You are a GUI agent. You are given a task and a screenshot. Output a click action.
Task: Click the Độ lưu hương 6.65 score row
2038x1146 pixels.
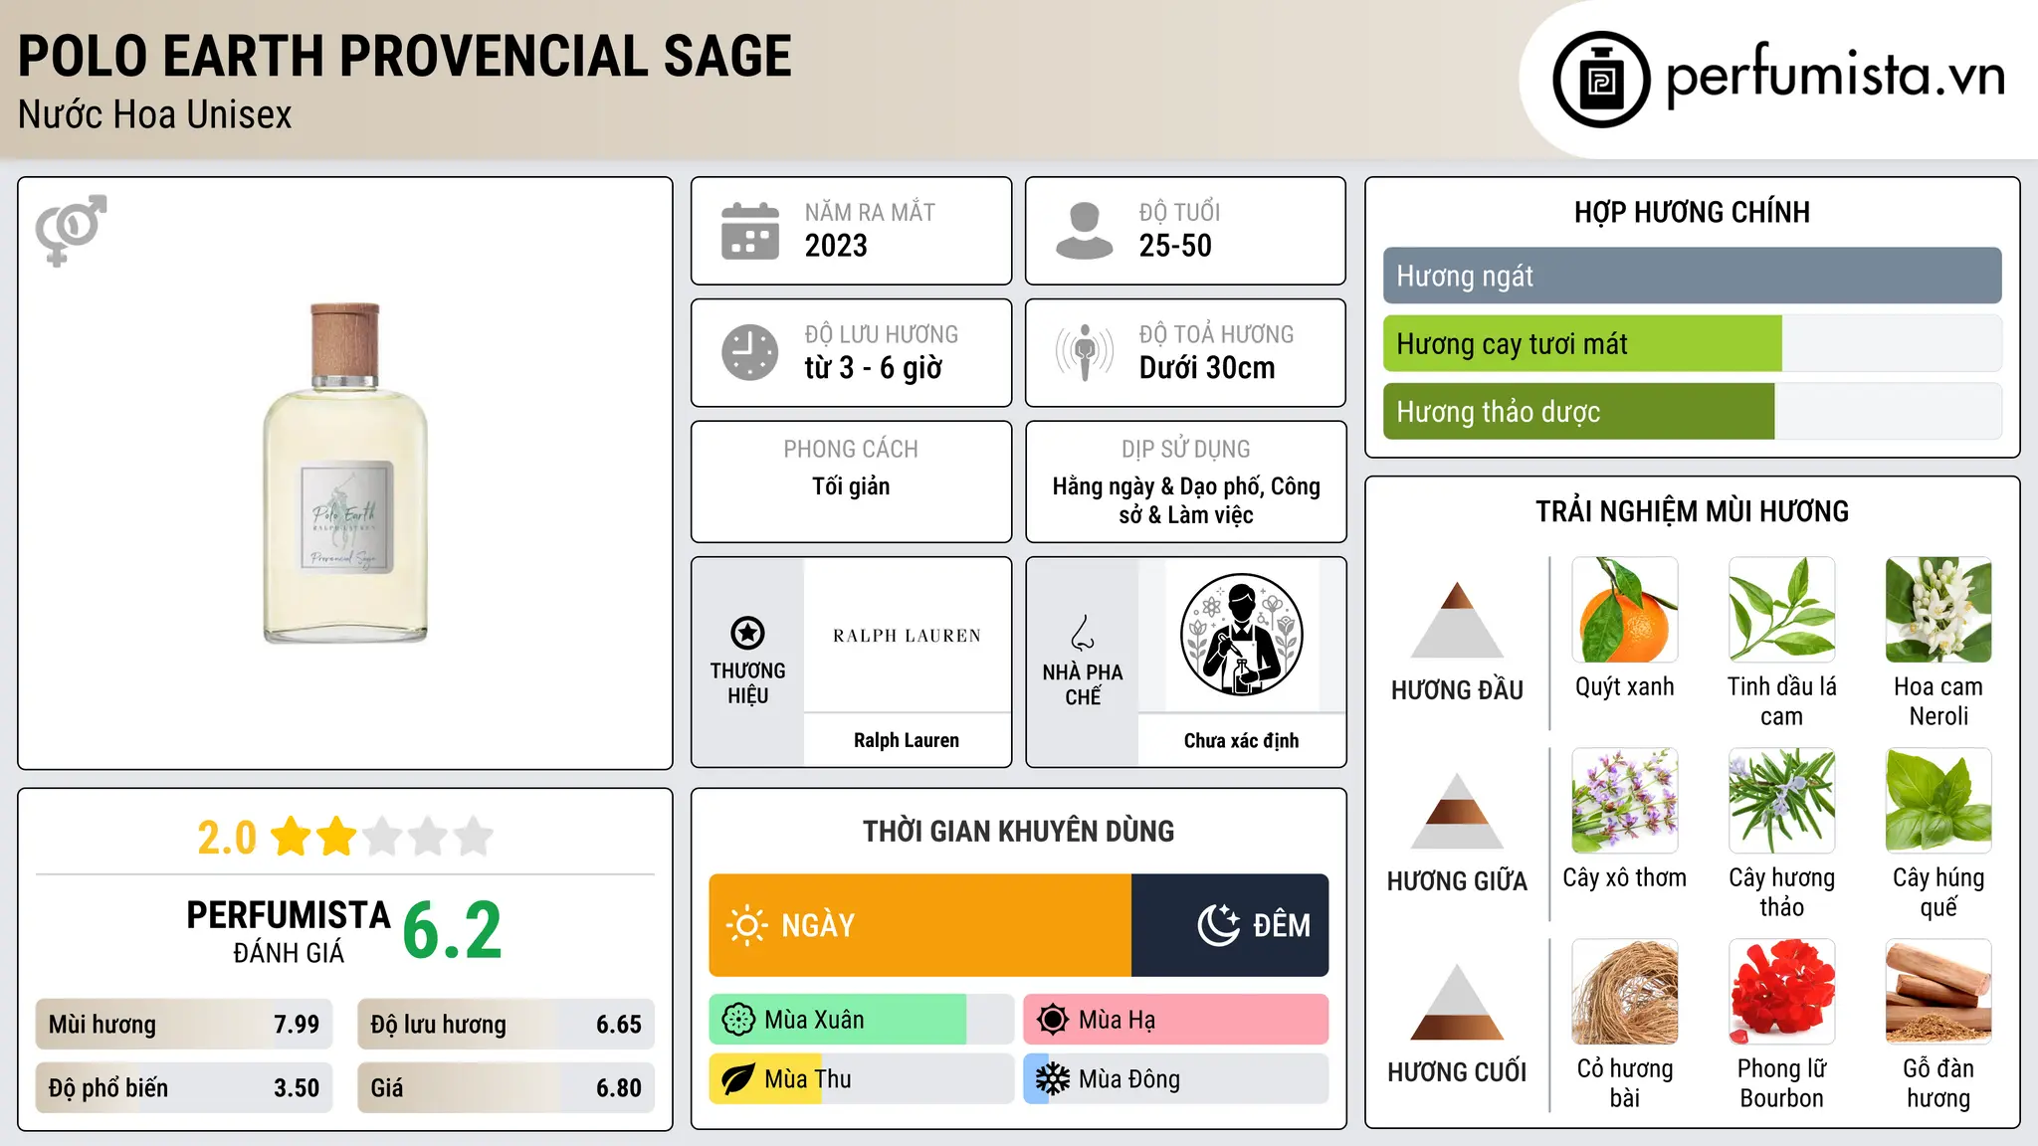507,1024
